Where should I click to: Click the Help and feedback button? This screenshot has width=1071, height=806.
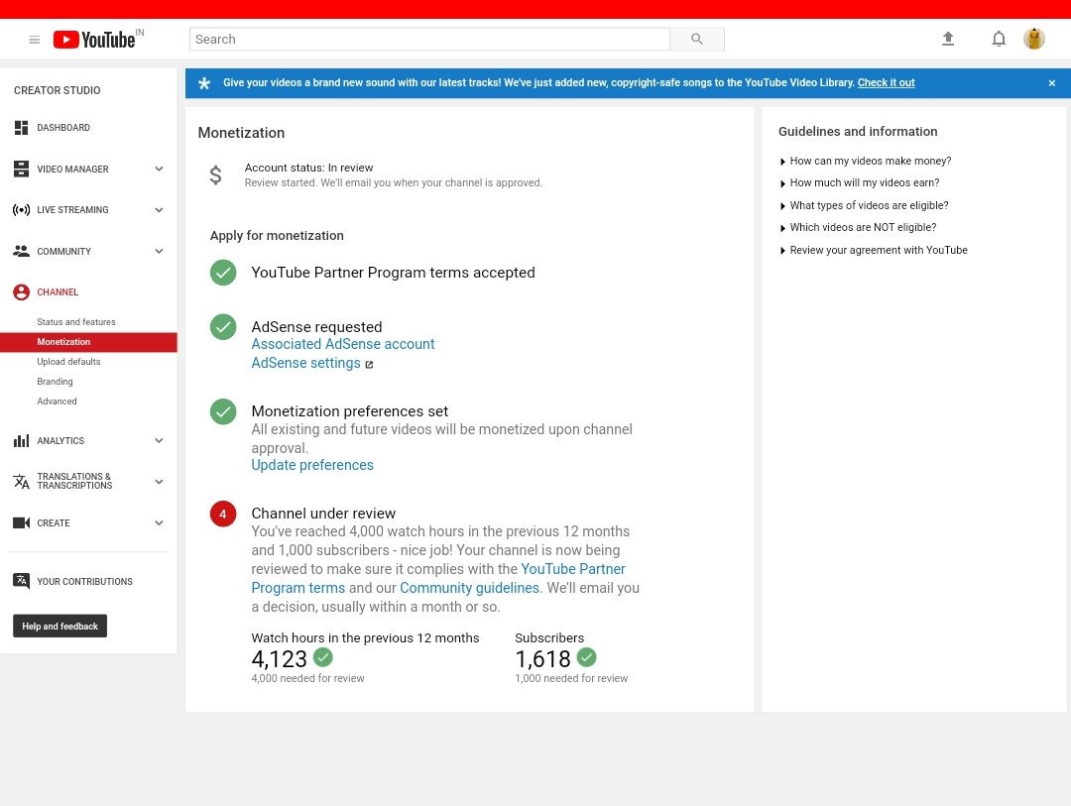(60, 627)
